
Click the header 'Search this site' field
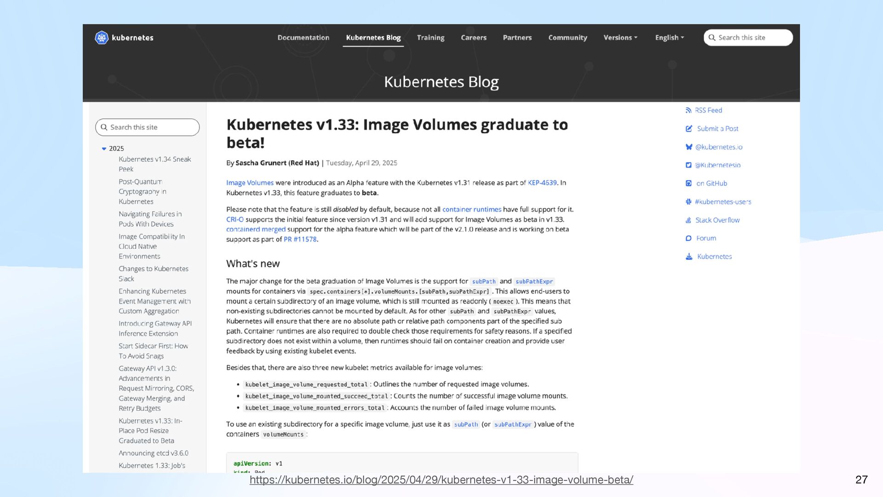point(748,38)
